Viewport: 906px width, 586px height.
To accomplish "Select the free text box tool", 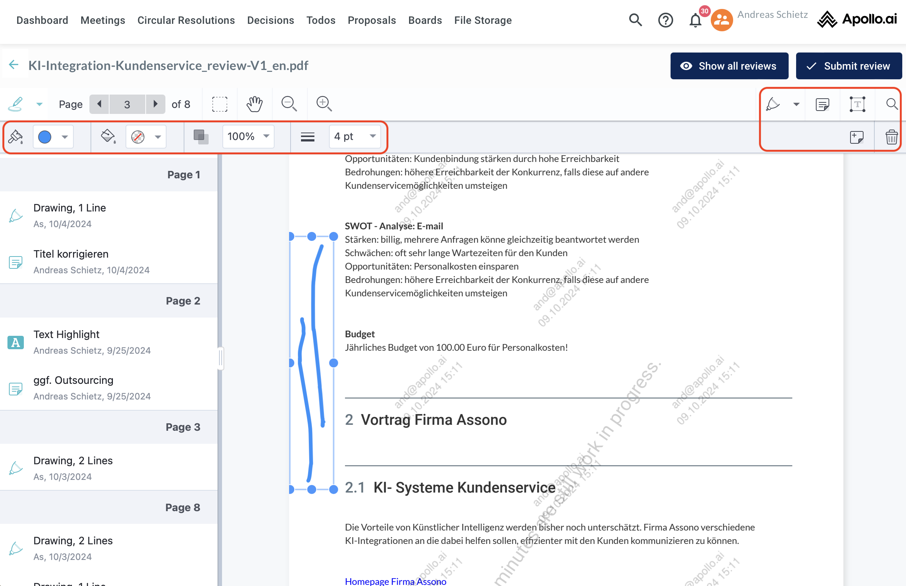I will [857, 104].
